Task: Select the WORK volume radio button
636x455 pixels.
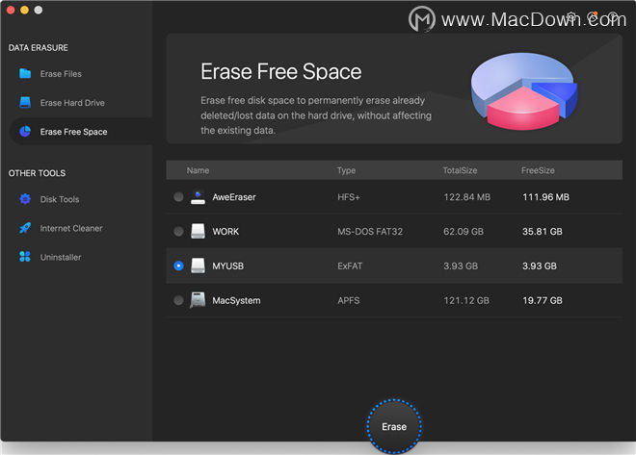Action: coord(178,231)
